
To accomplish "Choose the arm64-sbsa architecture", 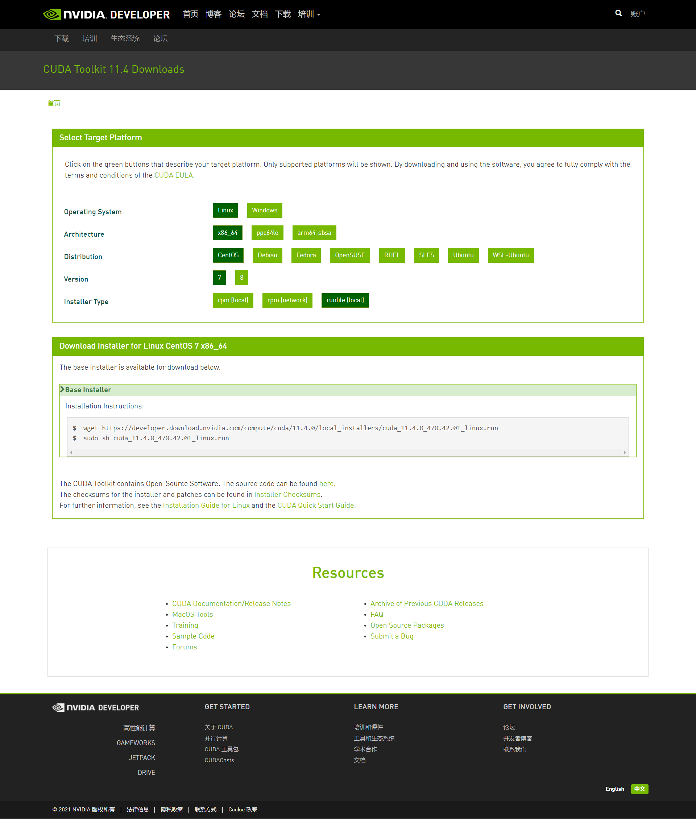I will (x=314, y=233).
